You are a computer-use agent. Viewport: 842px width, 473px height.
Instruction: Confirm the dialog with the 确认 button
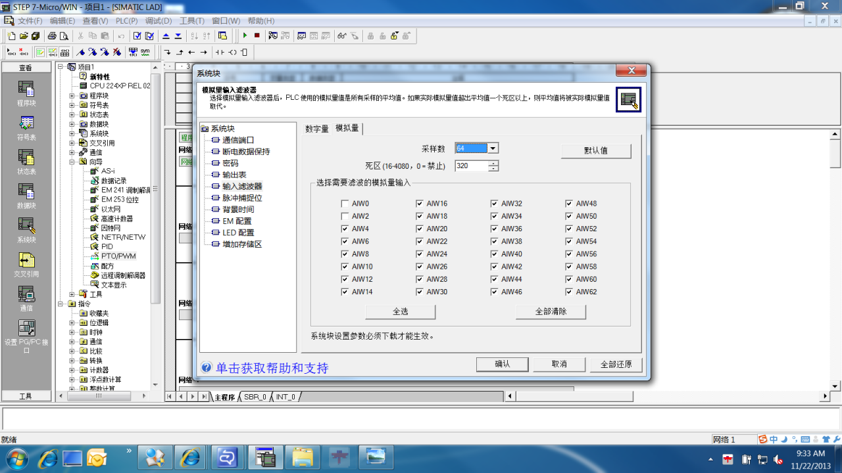pos(503,364)
